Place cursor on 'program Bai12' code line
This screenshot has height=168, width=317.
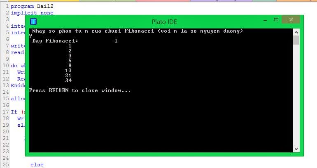[32, 6]
